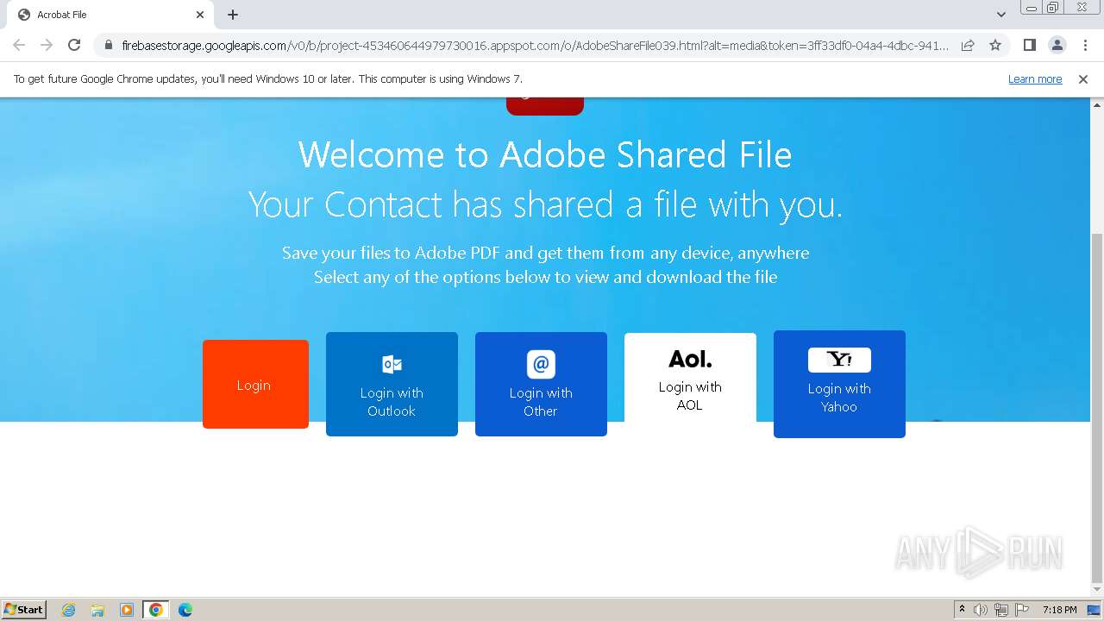Choose Login with Other tile
This screenshot has height=621, width=1104.
[x=541, y=384]
